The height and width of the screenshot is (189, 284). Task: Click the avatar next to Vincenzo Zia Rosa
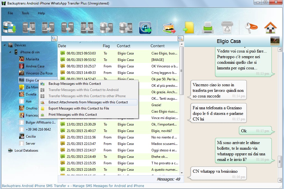coord(22,73)
